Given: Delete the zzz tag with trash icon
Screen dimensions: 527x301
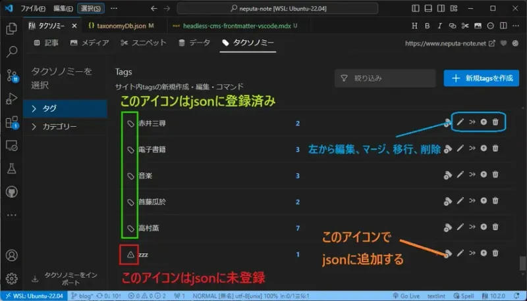Looking at the screenshot, I should [x=495, y=253].
